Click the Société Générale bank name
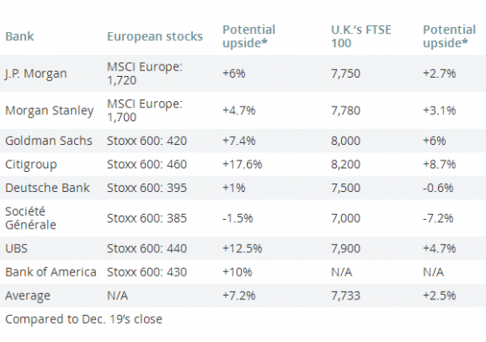 [x=31, y=218]
